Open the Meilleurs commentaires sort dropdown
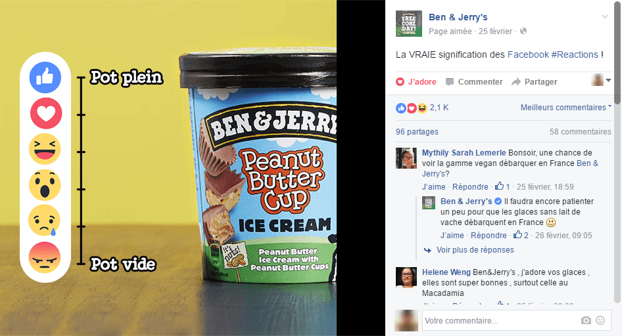 565,107
